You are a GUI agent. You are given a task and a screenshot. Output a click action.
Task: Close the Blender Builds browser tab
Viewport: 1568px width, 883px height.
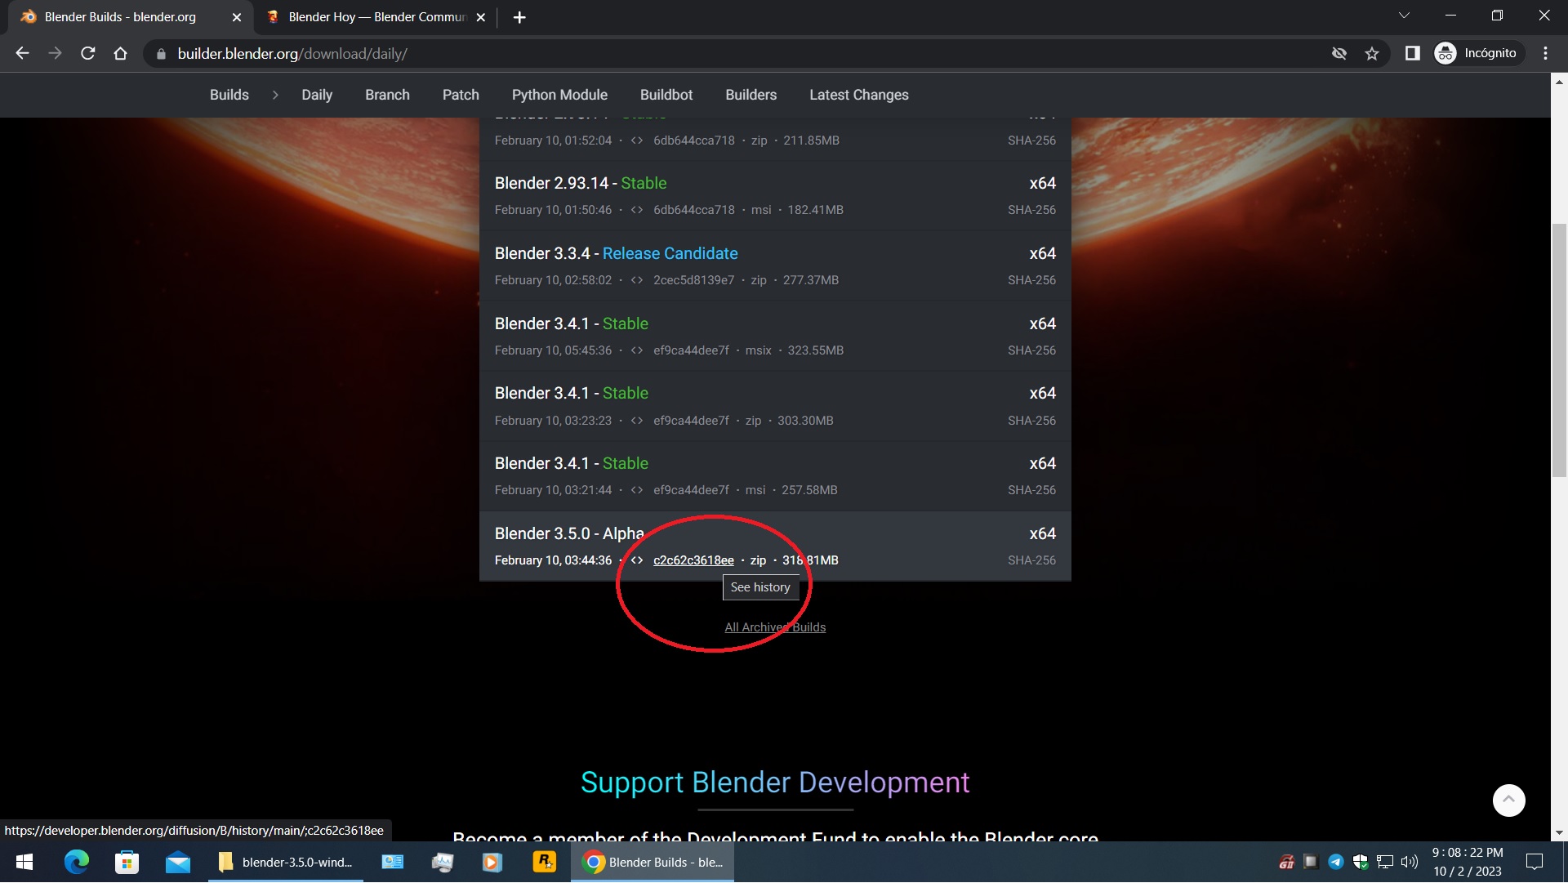click(x=237, y=17)
